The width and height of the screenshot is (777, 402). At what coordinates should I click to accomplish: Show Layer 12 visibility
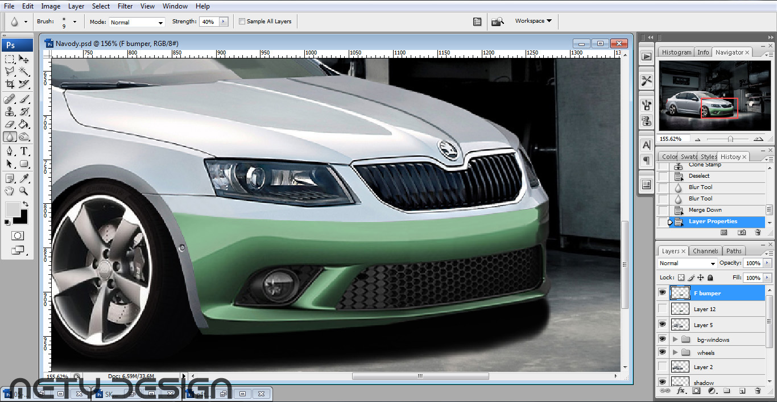point(662,308)
